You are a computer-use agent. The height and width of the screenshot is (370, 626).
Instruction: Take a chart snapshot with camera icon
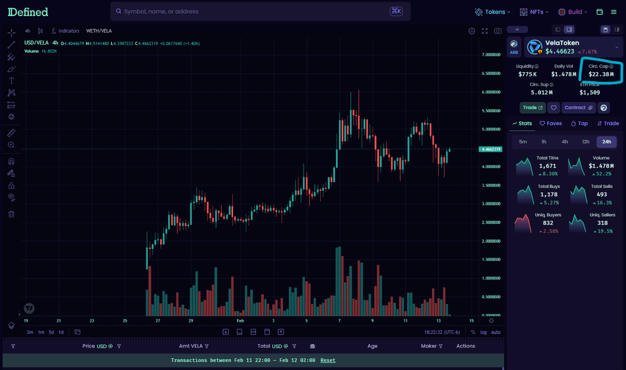click(498, 31)
